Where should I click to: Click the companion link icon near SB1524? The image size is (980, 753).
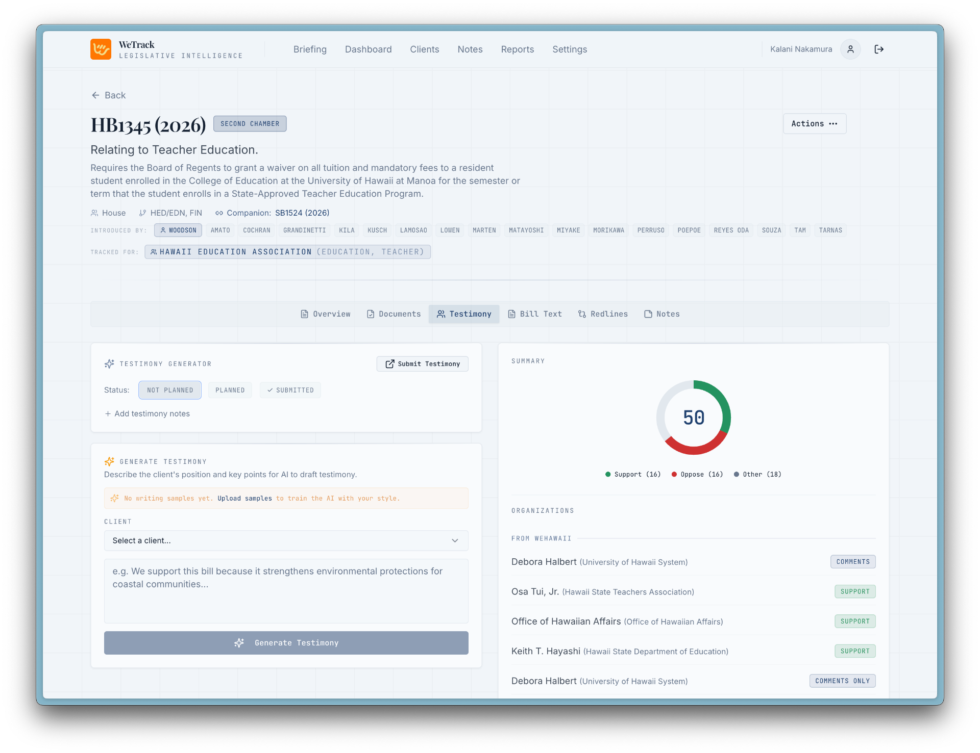coord(219,213)
